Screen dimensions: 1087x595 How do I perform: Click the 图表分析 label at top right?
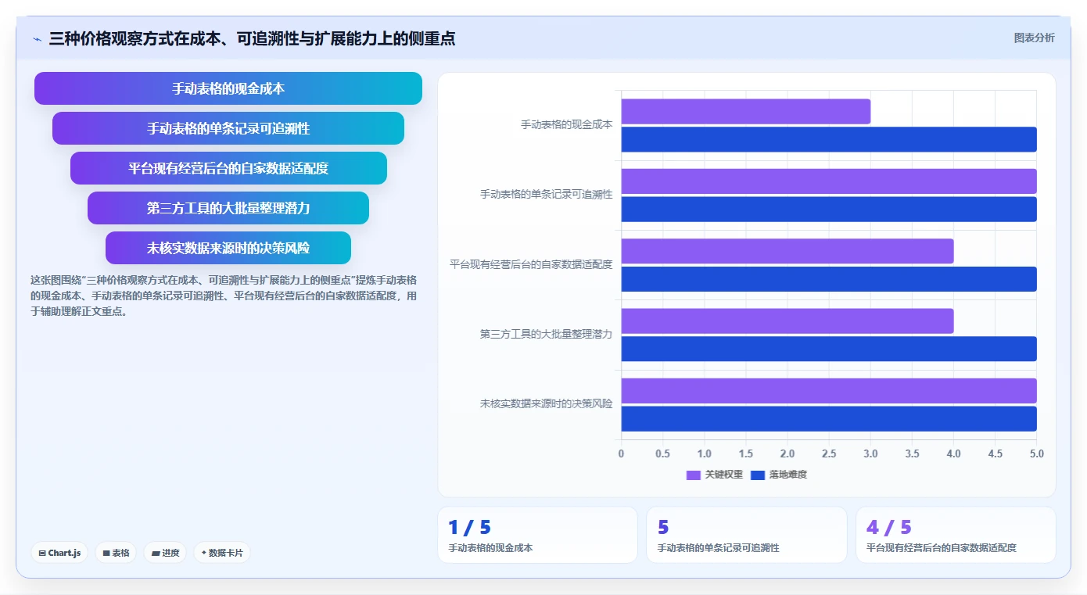click(x=1034, y=38)
